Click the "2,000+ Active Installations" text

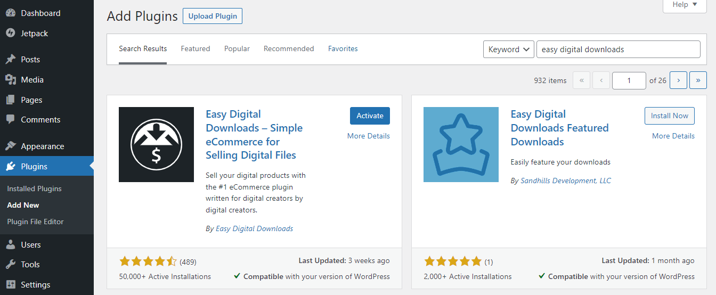click(x=468, y=276)
